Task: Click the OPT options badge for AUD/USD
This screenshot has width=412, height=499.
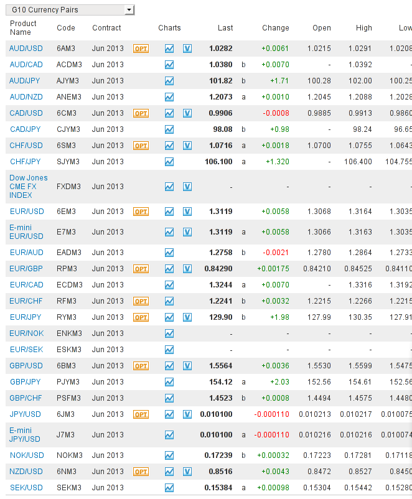Action: point(141,49)
